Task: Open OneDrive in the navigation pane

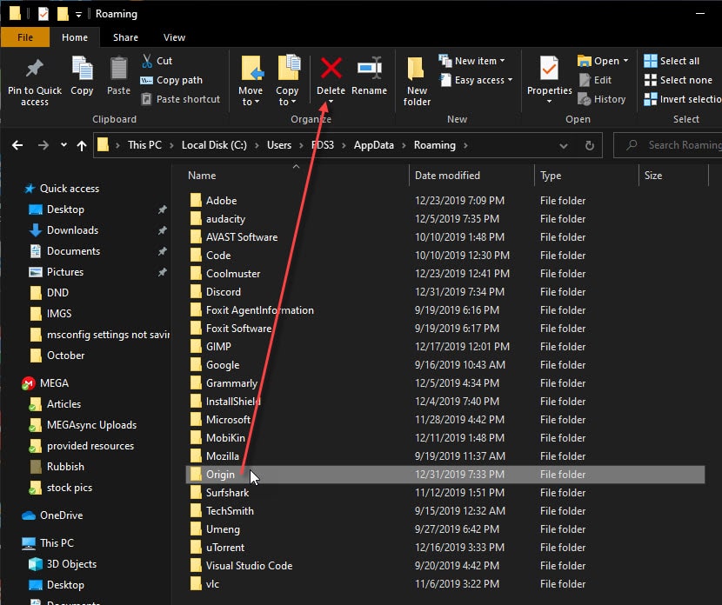Action: 52,515
